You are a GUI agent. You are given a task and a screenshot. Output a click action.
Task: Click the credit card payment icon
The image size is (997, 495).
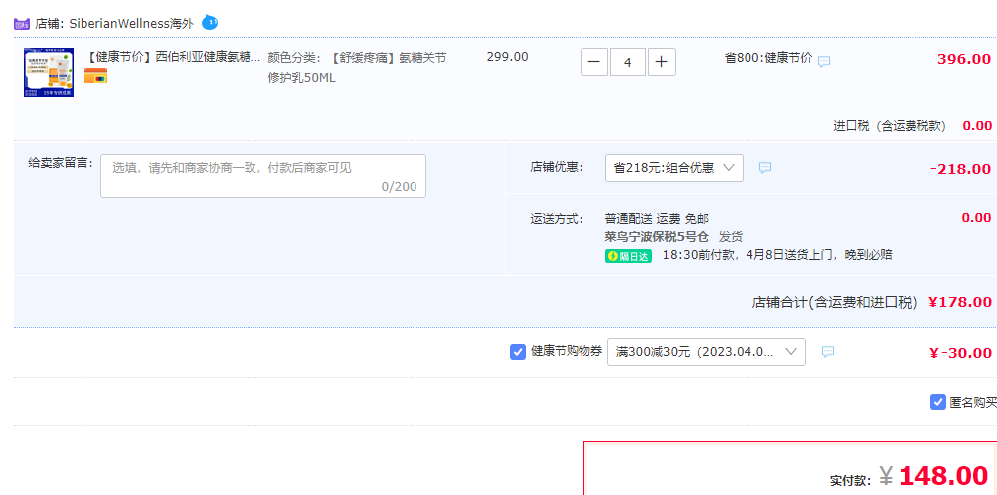[x=96, y=76]
